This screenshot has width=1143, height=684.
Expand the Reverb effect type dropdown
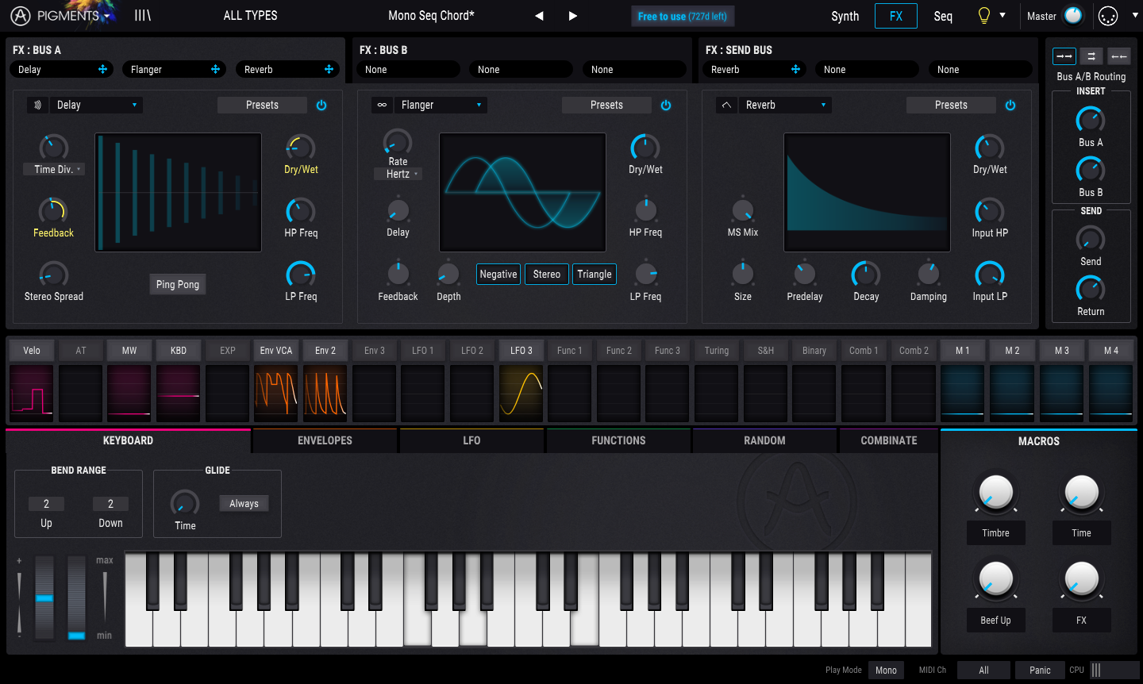pyautogui.click(x=785, y=105)
